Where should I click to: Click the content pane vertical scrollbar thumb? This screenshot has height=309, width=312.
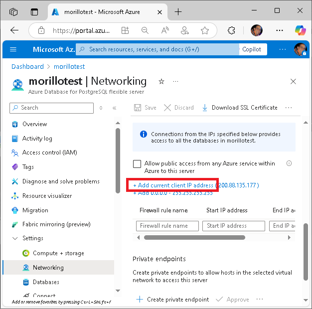pyautogui.click(x=306, y=252)
